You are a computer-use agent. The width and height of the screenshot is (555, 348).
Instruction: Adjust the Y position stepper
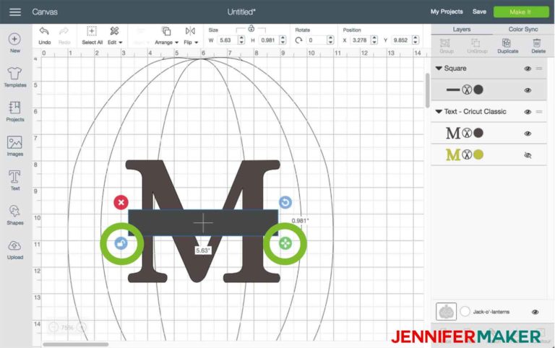point(416,40)
